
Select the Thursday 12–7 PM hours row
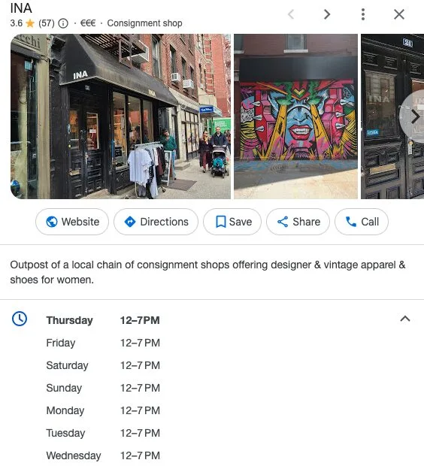[x=103, y=320]
